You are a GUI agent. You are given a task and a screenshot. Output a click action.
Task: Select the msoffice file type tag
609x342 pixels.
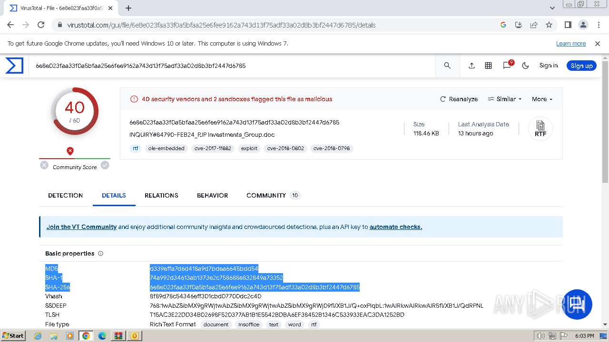[x=249, y=324]
